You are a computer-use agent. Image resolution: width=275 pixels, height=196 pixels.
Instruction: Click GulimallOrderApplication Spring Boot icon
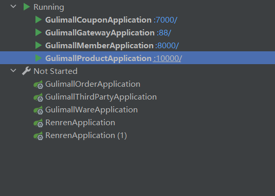pos(39,84)
